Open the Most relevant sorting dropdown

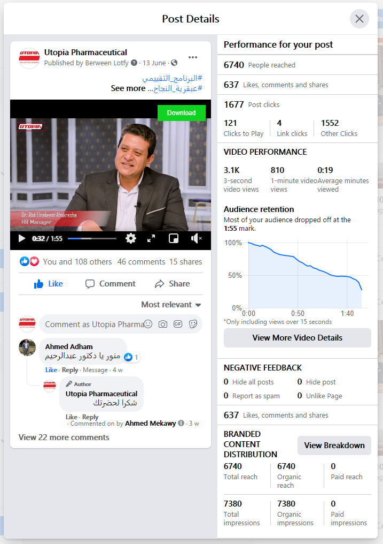tap(171, 305)
